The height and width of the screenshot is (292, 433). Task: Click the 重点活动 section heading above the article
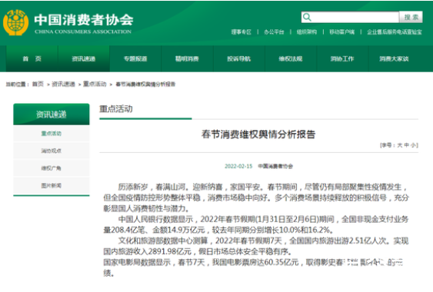point(116,109)
